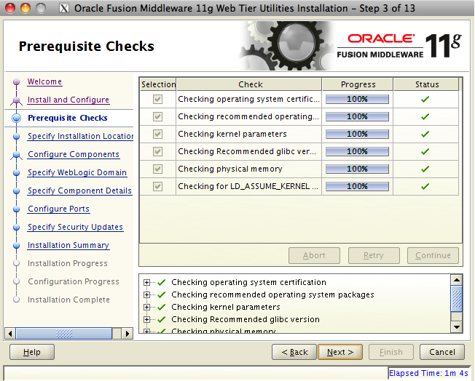
Task: Click the Configure Components step node icon
Action: (16, 155)
